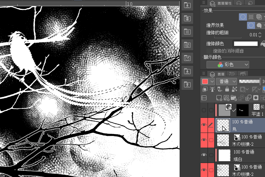The width and height of the screenshot is (265, 177).
Task: Open the crosshatch pattern material folder icon
Action: (187, 18)
